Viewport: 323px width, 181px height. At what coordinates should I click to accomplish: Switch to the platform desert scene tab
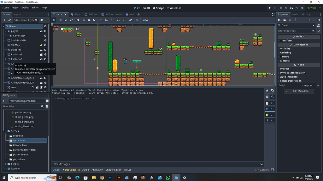(112, 14)
